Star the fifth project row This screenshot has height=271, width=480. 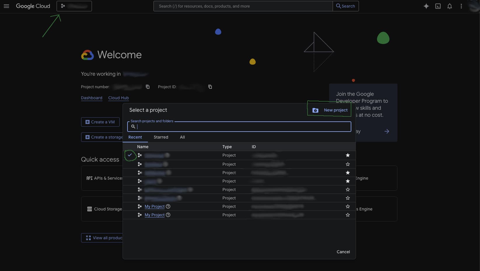point(348,189)
